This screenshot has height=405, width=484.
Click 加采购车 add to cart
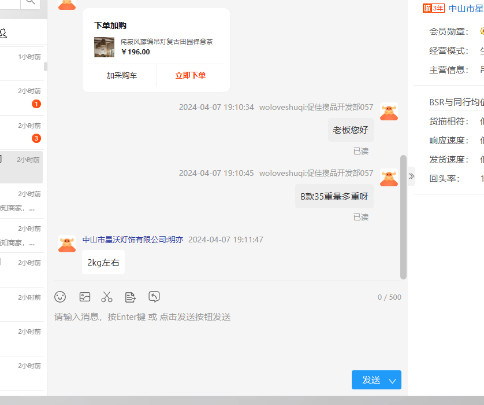click(x=121, y=75)
